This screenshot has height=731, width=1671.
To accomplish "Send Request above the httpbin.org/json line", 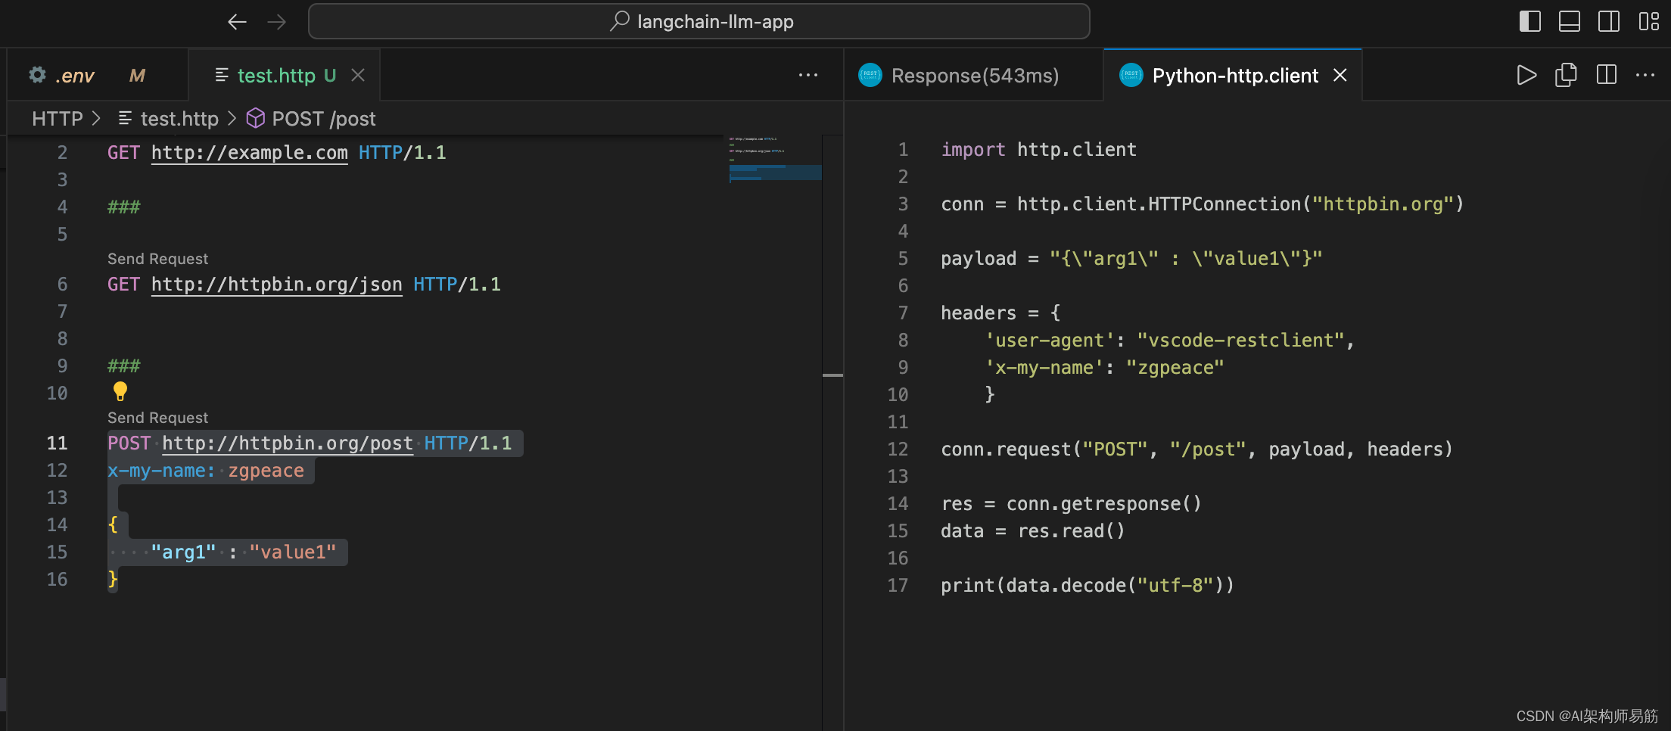I will coord(157,259).
